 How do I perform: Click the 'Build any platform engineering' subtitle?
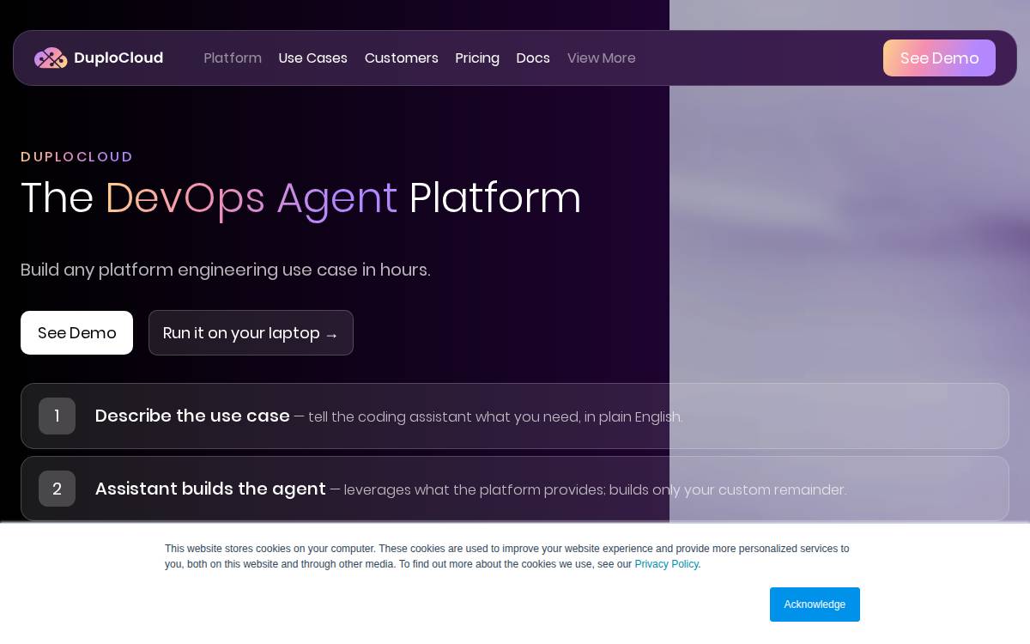pos(225,270)
